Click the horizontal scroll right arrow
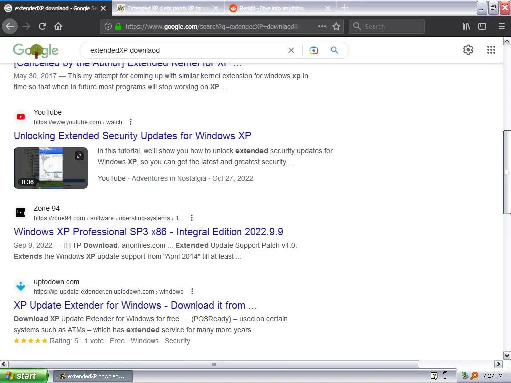511x383 pixels. [x=499, y=364]
